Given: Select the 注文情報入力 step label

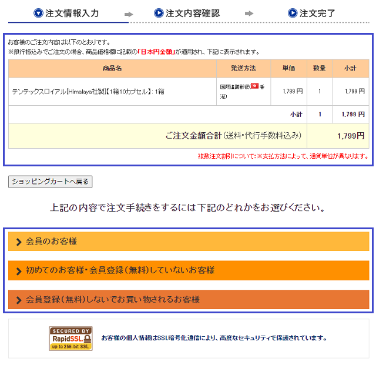Looking at the screenshot, I should 72,13.
